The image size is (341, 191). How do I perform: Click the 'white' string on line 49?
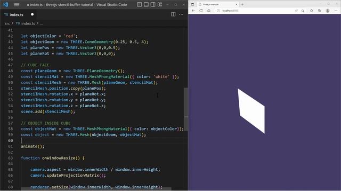click(161, 76)
